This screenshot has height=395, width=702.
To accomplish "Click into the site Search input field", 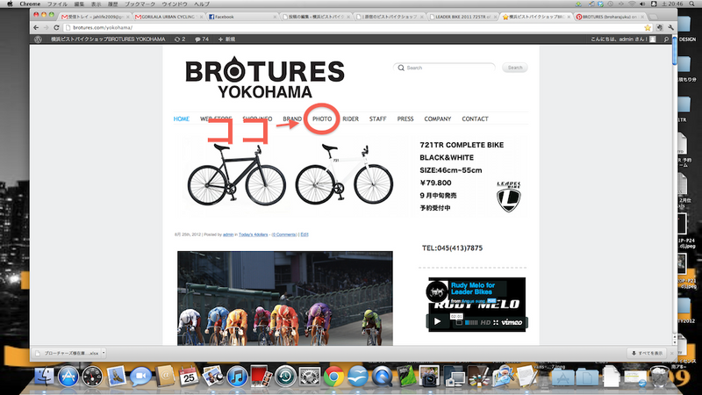I will click(x=445, y=68).
